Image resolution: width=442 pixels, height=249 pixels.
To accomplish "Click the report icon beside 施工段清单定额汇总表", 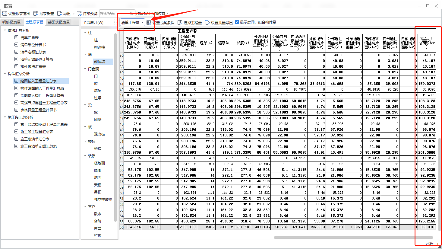I will [16, 146].
